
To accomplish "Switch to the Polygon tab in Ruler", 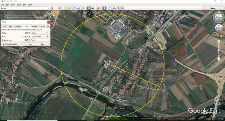I will pos(18,26).
